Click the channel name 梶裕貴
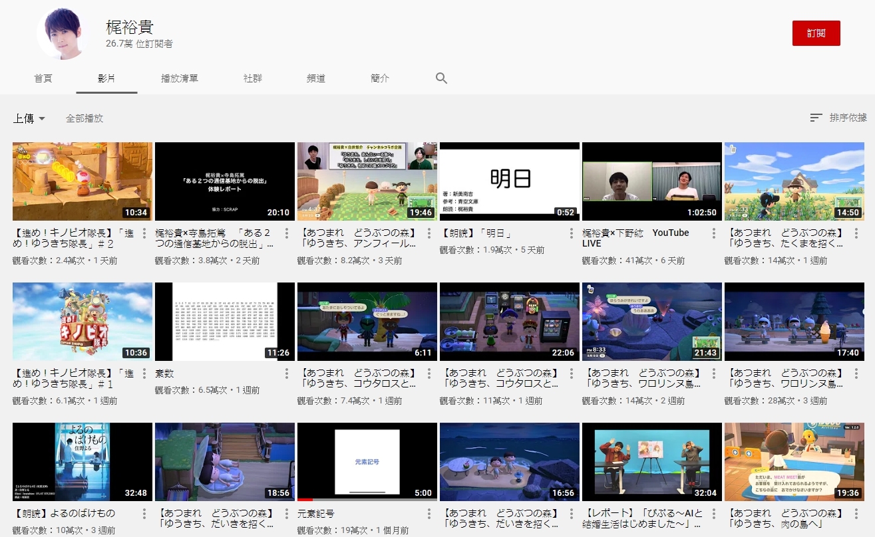Image resolution: width=875 pixels, height=537 pixels. (x=130, y=27)
